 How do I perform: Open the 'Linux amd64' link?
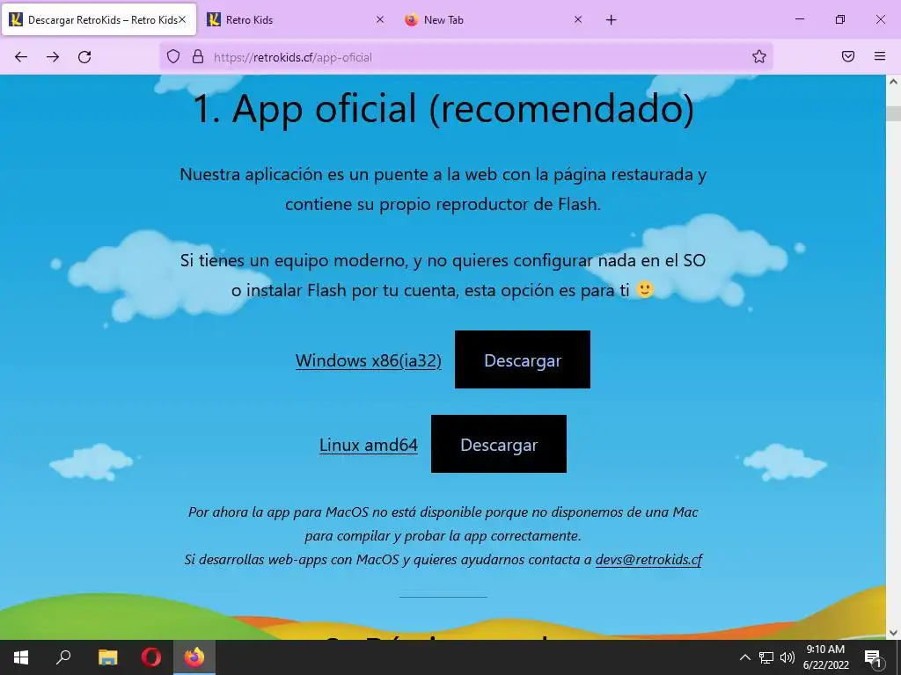(x=369, y=445)
